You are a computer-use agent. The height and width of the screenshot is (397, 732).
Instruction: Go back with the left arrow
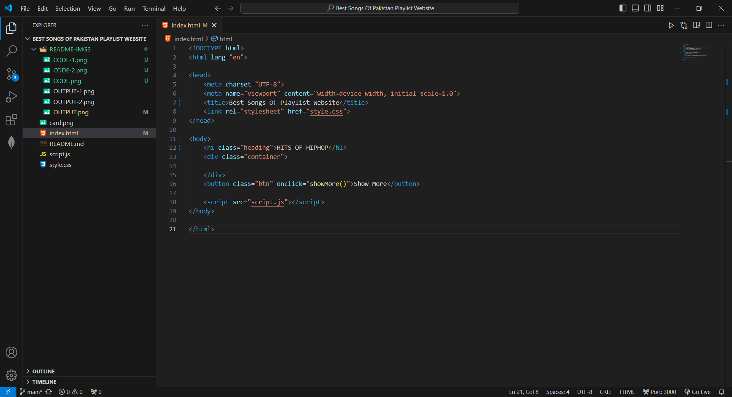218,8
